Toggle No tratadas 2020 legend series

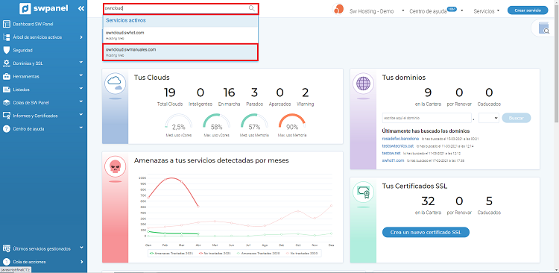(x=303, y=253)
